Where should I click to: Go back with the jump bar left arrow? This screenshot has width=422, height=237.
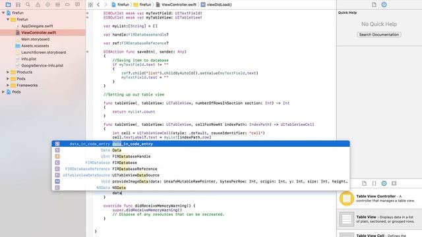point(98,5)
